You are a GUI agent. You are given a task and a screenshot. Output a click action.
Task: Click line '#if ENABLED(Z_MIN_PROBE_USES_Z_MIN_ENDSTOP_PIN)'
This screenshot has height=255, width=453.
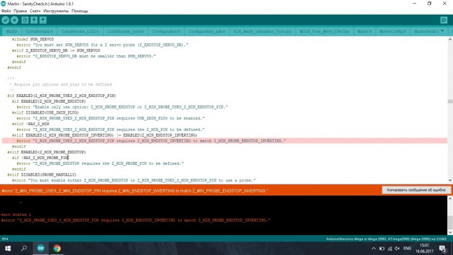point(61,95)
